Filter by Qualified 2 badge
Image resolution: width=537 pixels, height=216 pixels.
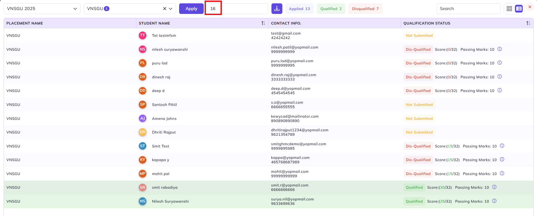tap(331, 9)
